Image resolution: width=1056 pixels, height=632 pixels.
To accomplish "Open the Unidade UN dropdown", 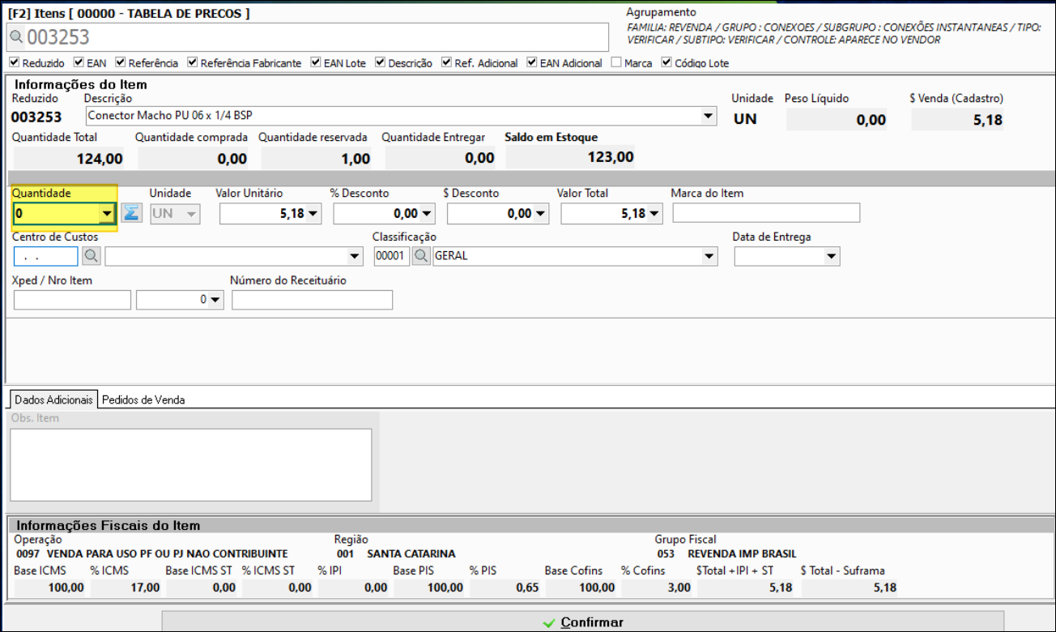I will (192, 214).
